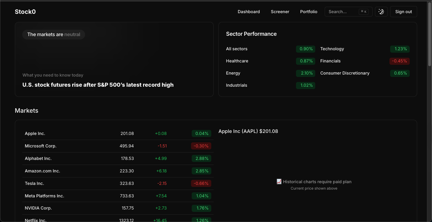Open the Screener page
This screenshot has height=222, width=432.
tap(280, 11)
